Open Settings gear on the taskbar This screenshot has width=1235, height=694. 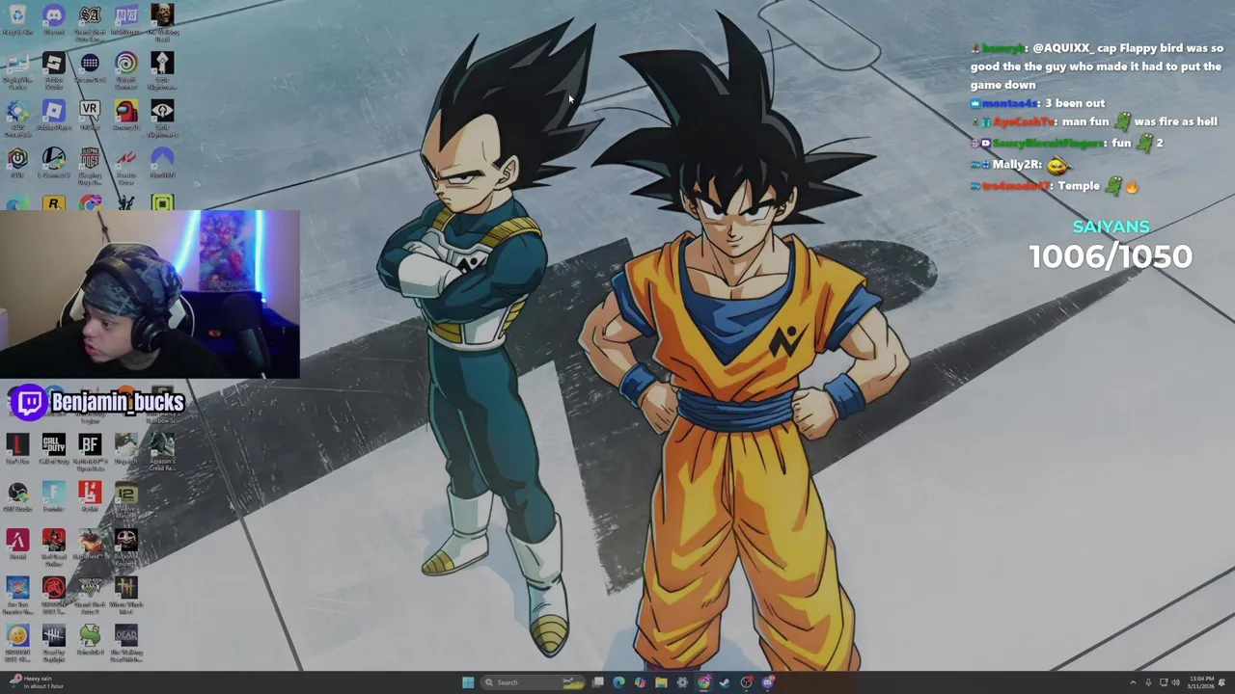point(682,682)
